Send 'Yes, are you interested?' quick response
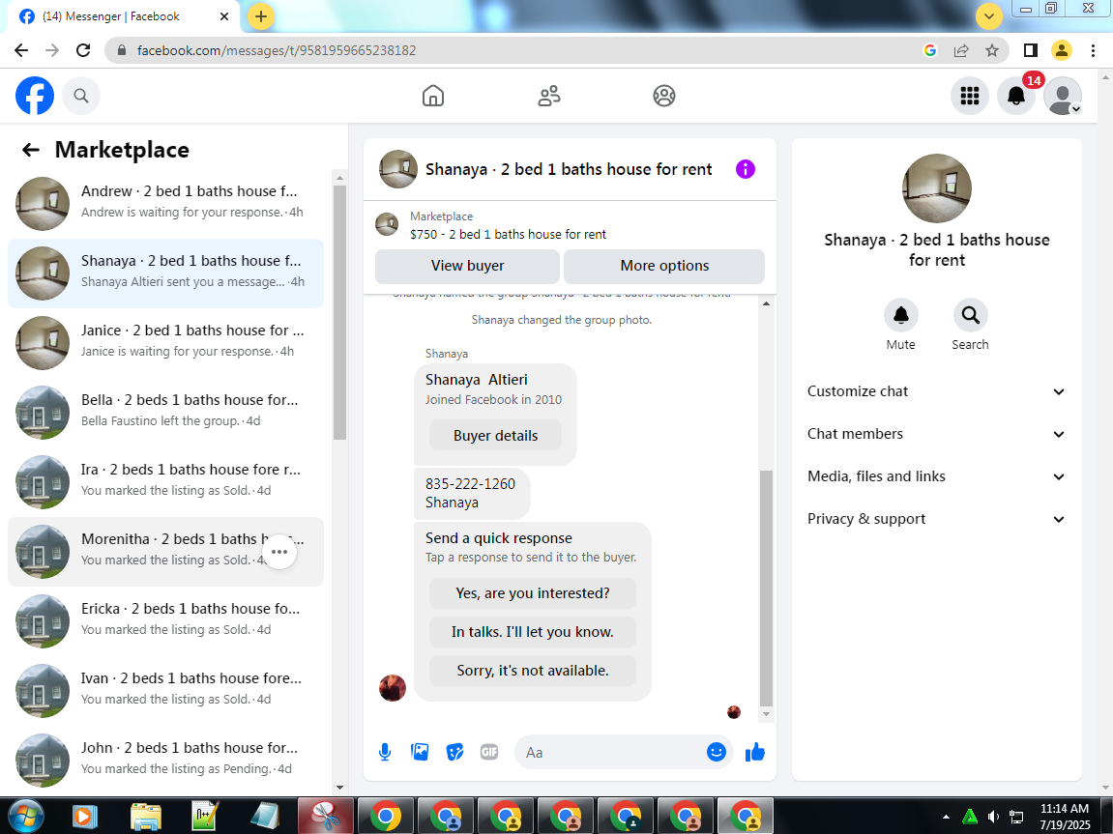1113x834 pixels. point(533,592)
